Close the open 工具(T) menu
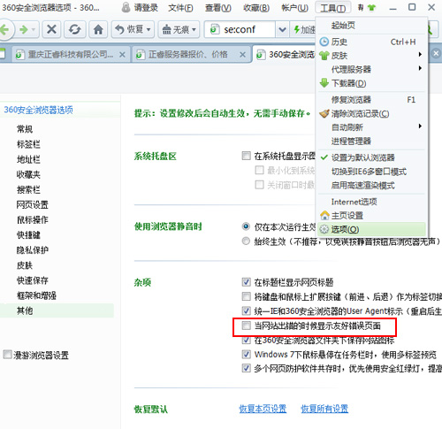This screenshot has width=442, height=429. (333, 8)
